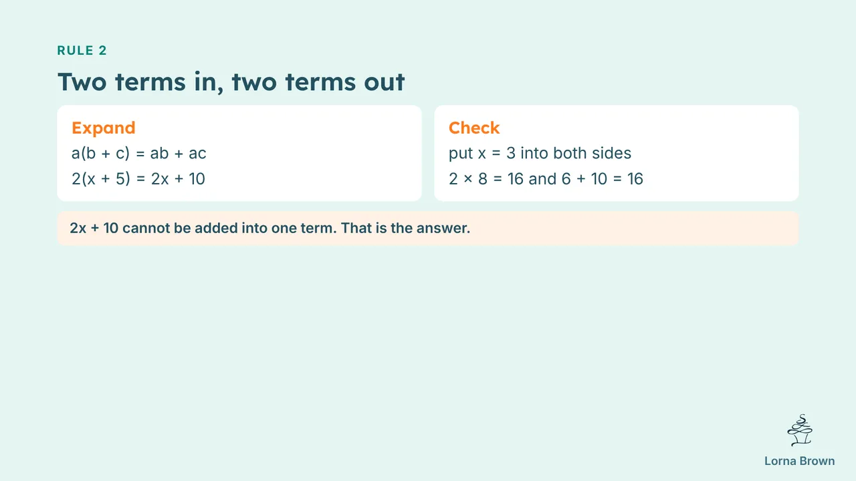Viewport: 856px width, 481px height.
Task: Click 'two terms out' in the title
Action: click(x=318, y=82)
